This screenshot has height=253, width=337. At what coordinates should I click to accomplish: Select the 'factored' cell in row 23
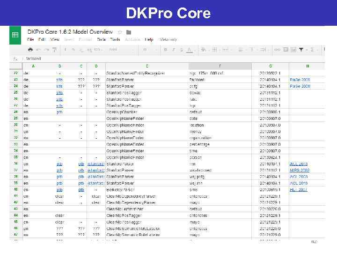point(220,80)
